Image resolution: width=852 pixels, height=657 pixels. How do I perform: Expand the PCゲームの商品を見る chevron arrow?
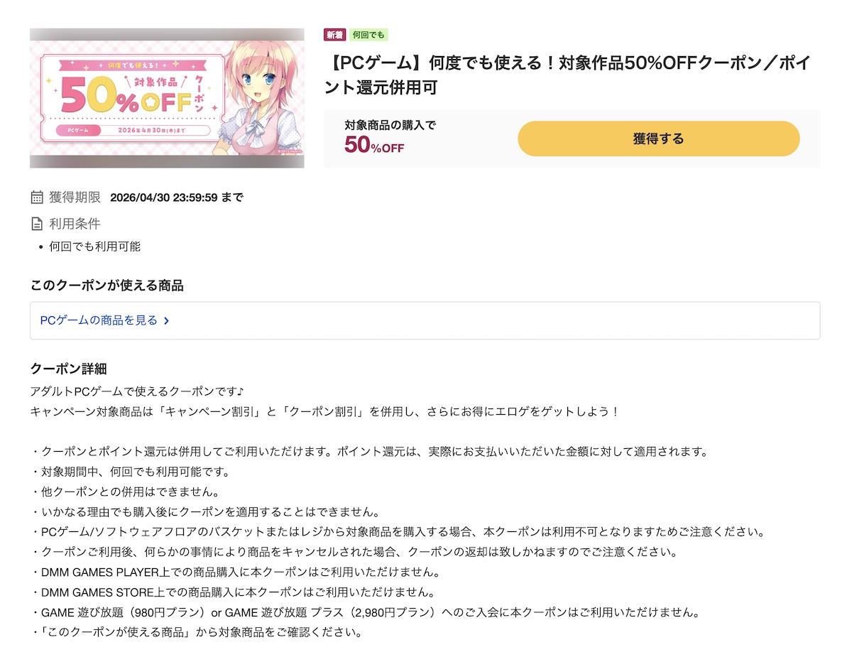point(166,320)
